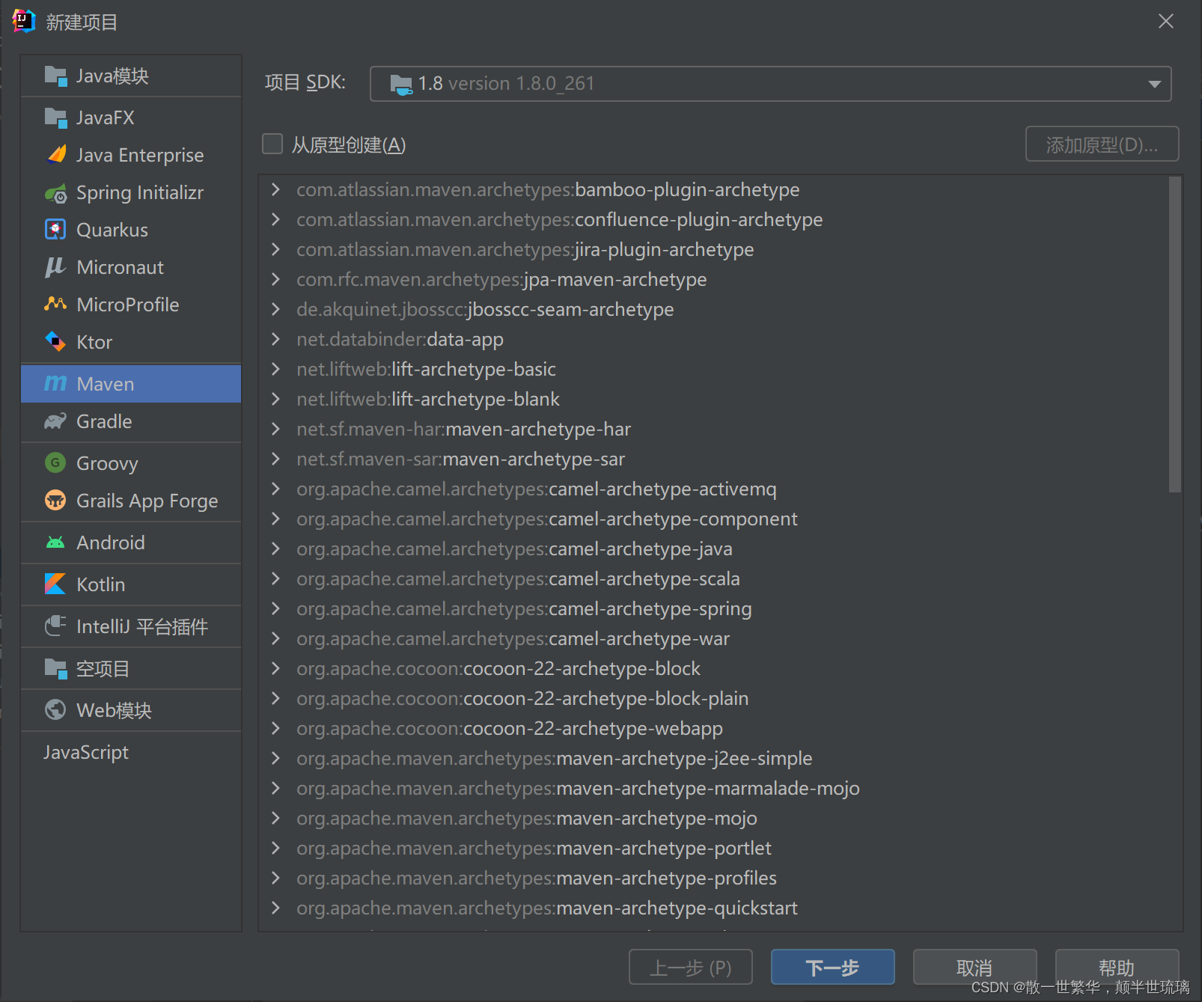
Task: Click the Gradle elephant icon
Action: [x=55, y=421]
